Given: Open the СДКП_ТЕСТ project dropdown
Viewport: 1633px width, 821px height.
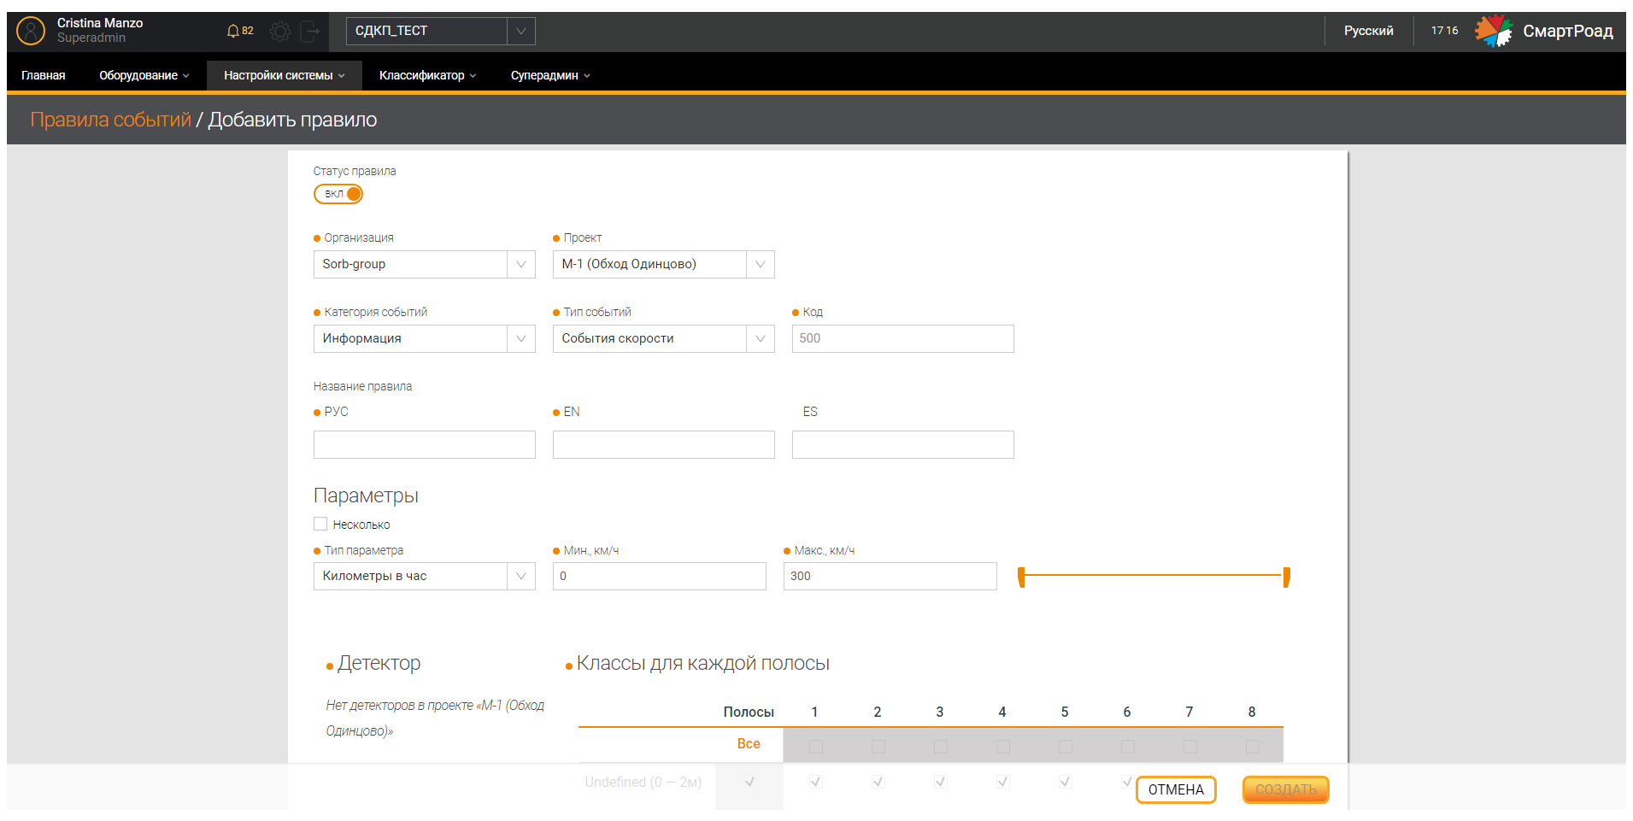Looking at the screenshot, I should 441,31.
